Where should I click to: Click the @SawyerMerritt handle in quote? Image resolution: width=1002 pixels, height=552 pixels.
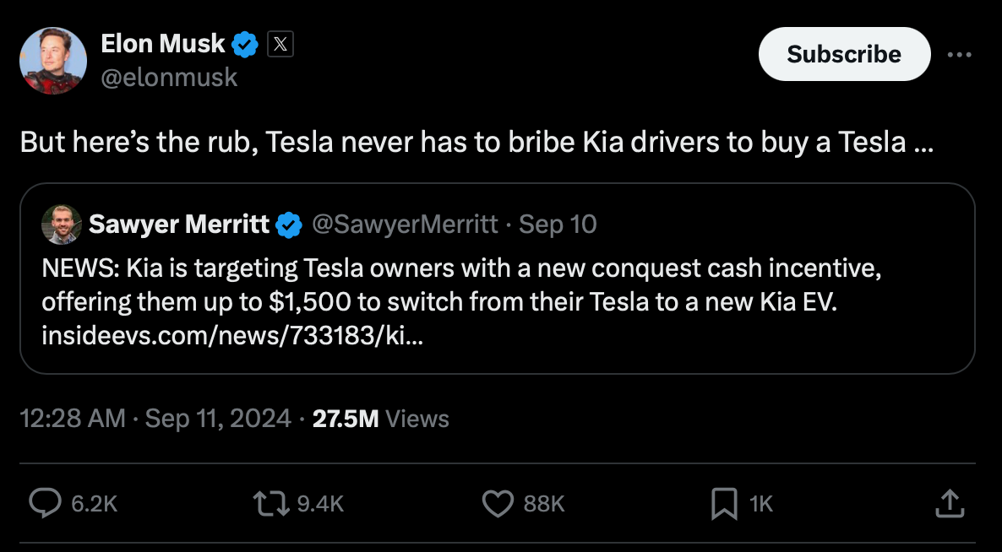click(405, 225)
